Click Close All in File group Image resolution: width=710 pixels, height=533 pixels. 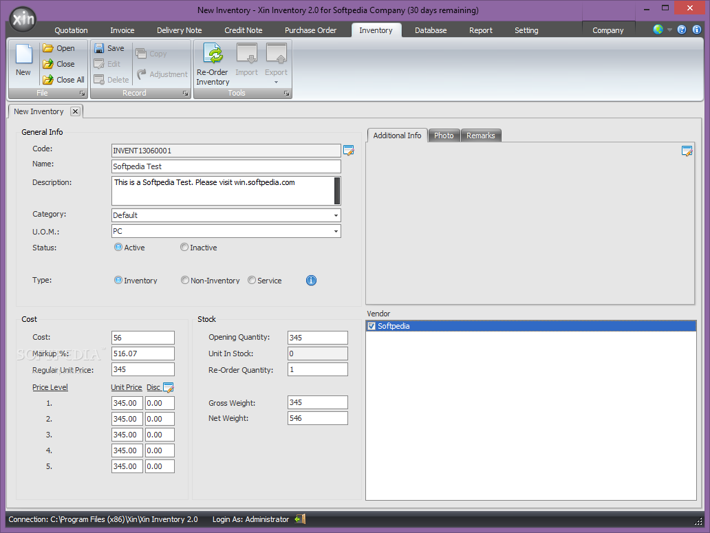[x=63, y=80]
